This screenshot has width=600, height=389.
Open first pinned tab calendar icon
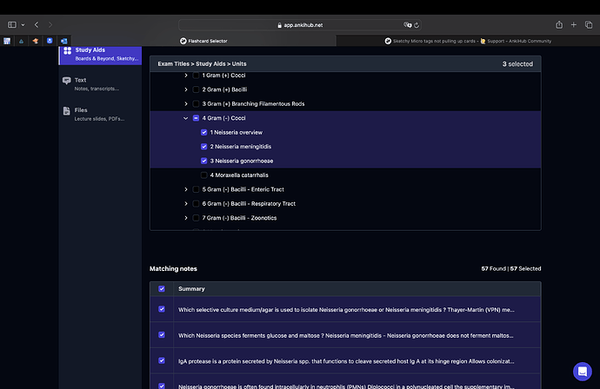(7, 41)
